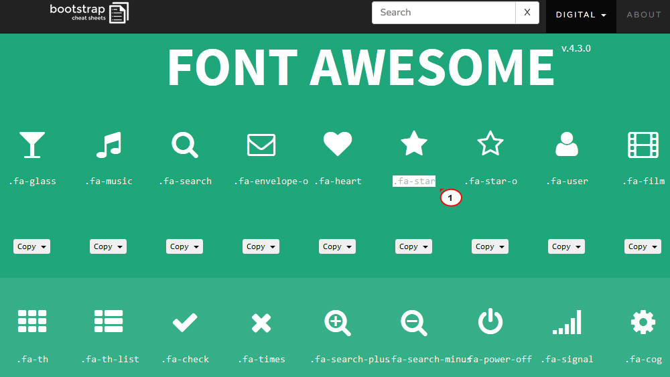Open Copy dropdown under fa-search
Image resolution: width=670 pixels, height=377 pixels.
point(185,246)
